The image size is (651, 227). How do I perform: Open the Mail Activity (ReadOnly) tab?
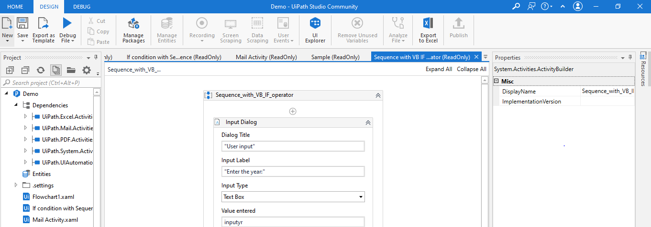[266, 57]
